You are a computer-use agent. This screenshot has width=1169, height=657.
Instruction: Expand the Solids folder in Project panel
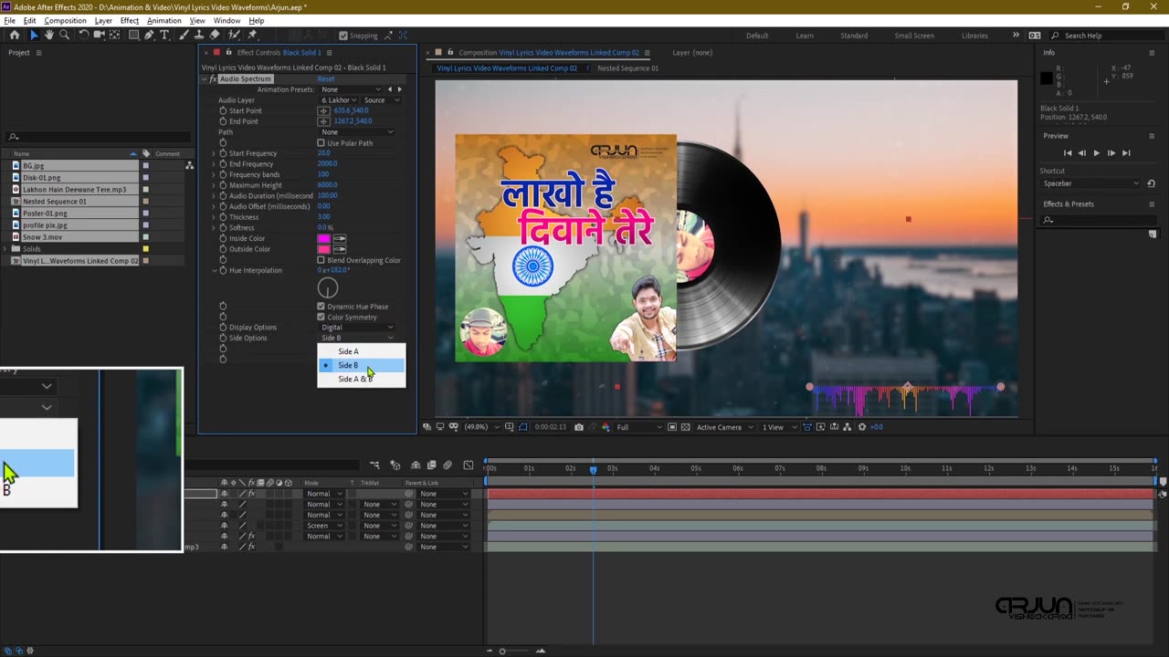(x=6, y=249)
